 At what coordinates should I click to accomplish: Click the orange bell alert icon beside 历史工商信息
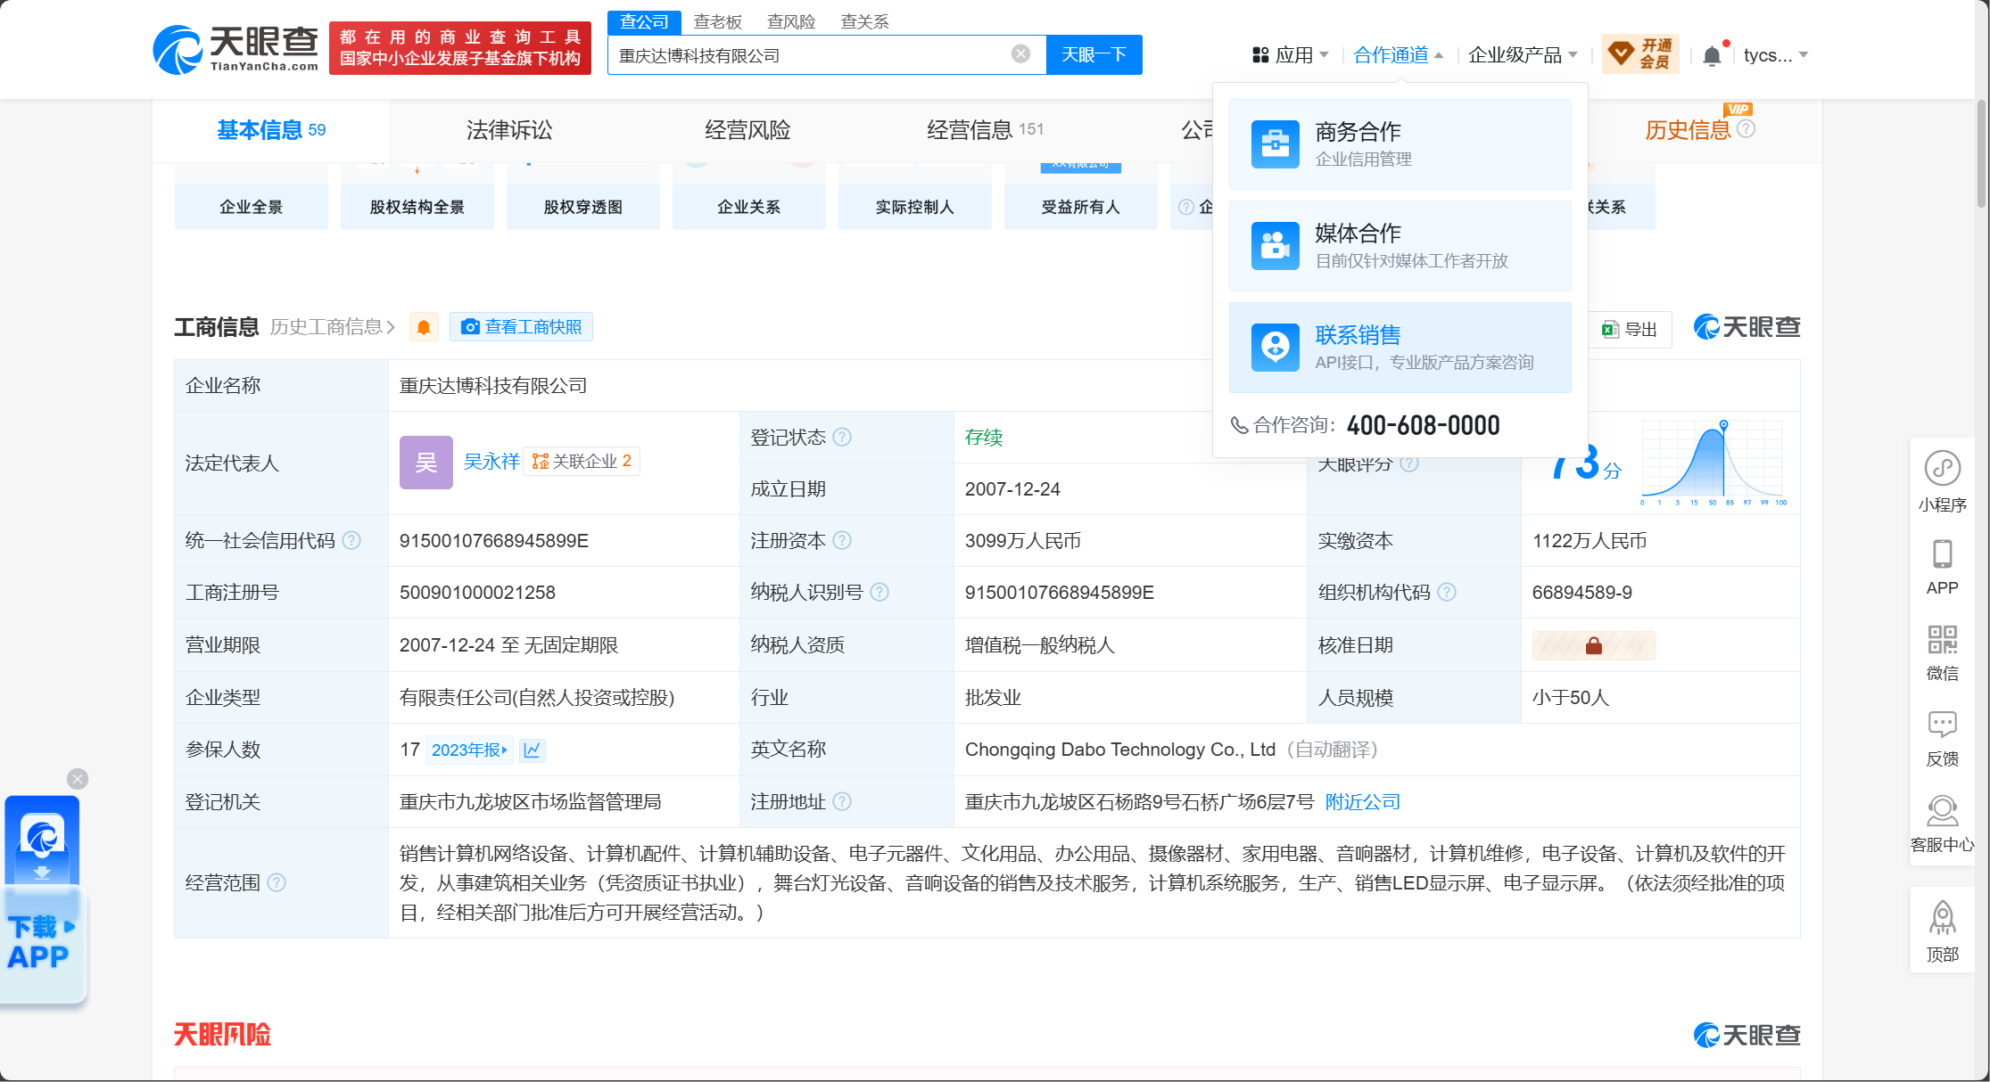424,327
